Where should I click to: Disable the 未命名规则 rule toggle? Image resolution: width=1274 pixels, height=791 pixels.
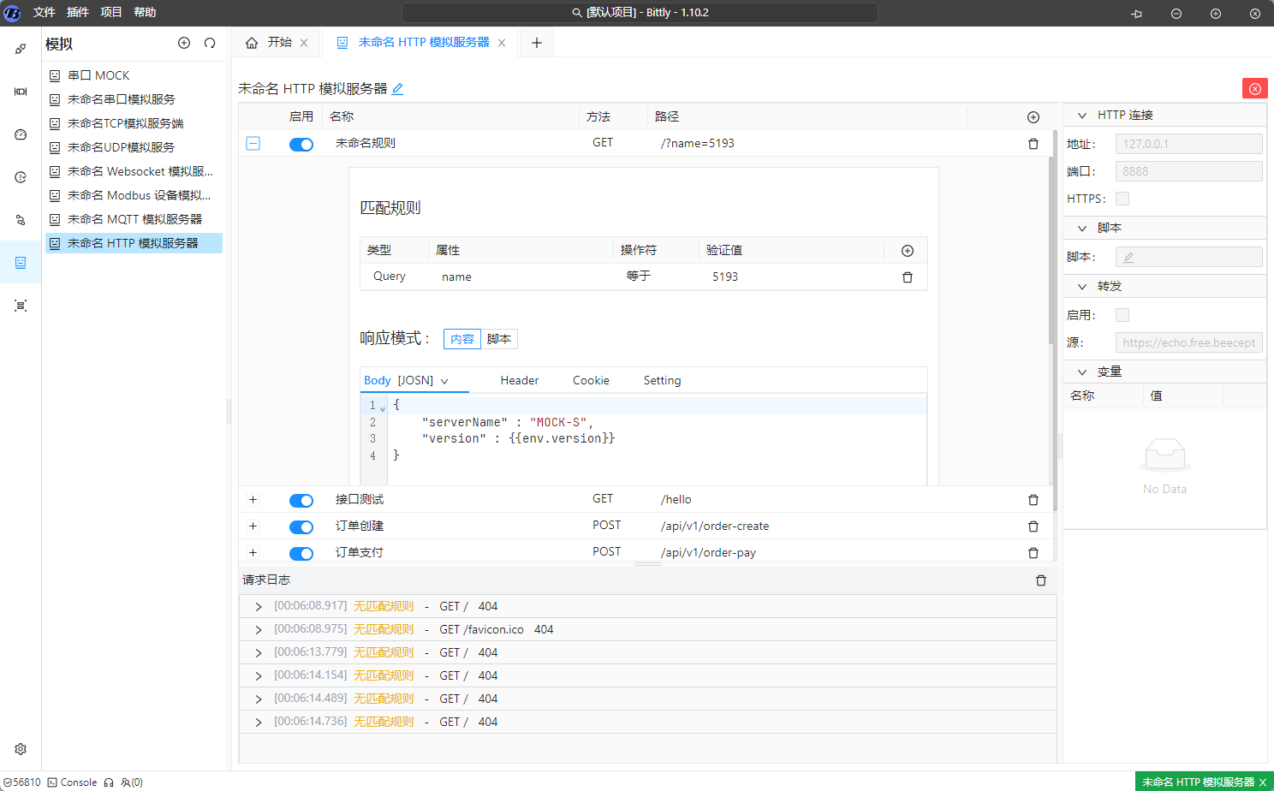click(x=301, y=145)
